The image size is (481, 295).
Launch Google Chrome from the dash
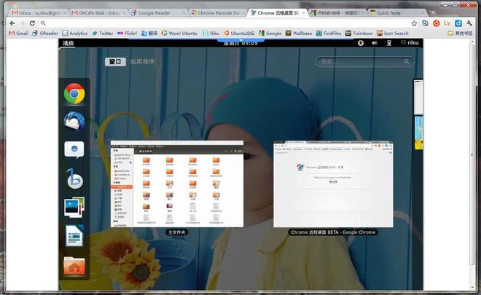tap(74, 94)
